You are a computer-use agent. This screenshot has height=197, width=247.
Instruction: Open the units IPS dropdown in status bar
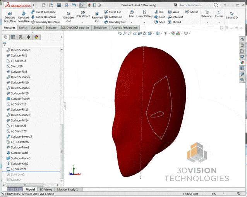point(224,194)
